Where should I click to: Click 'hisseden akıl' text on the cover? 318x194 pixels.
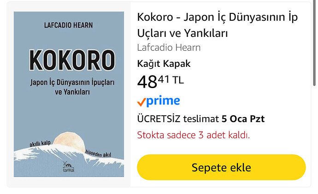[x=98, y=154]
